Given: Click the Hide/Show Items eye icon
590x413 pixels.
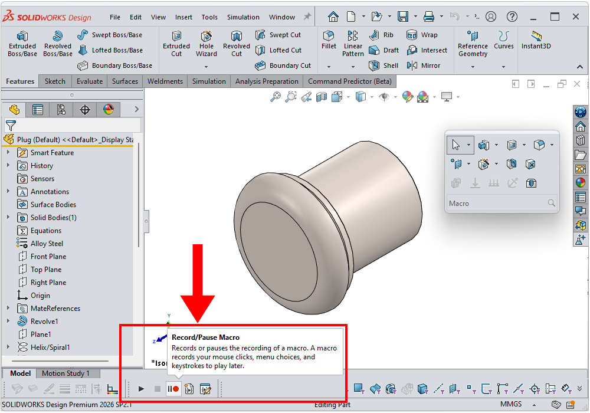Looking at the screenshot, I should [x=384, y=97].
